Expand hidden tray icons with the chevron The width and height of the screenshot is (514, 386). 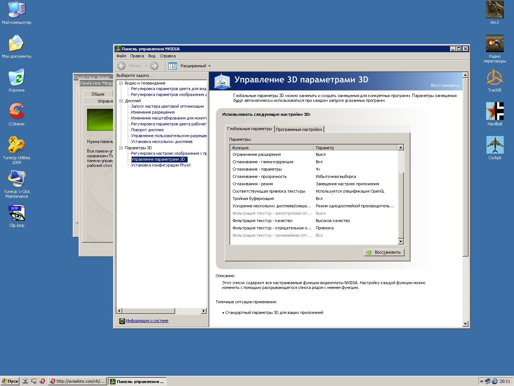tap(482, 381)
